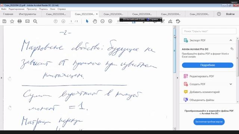Switch to the Главная tab
The height and width of the screenshot is (134, 239).
(x=8, y=14)
